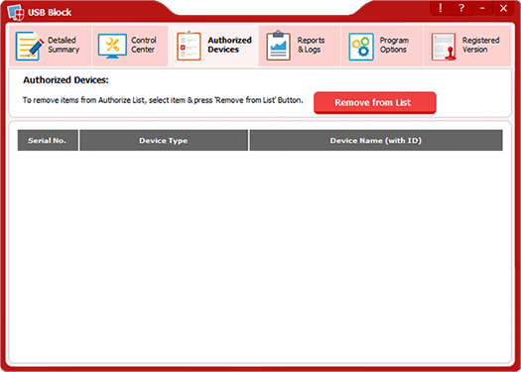This screenshot has width=521, height=372.
Task: Click the Device Type column header
Action: [x=164, y=141]
